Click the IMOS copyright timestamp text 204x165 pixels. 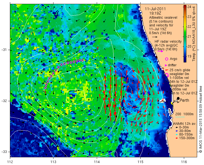pyautogui.click(x=200, y=119)
